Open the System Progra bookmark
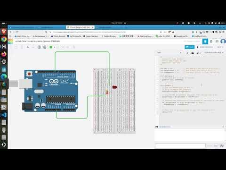This screenshot has height=170, width=226. tap(109, 36)
